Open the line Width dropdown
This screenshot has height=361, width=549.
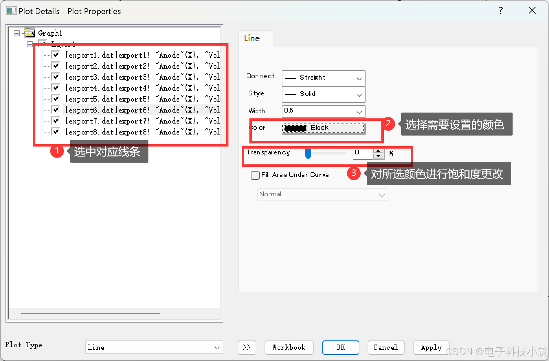(x=323, y=111)
